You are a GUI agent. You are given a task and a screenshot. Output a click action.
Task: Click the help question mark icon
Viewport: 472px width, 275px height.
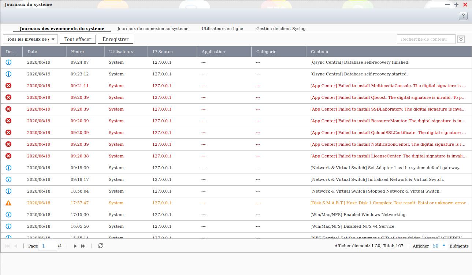[x=463, y=16]
